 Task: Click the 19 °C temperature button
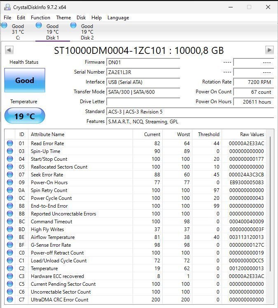[25, 116]
